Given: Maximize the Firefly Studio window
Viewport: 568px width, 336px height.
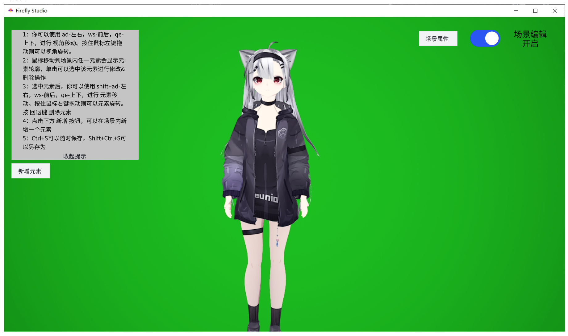Looking at the screenshot, I should pos(535,10).
